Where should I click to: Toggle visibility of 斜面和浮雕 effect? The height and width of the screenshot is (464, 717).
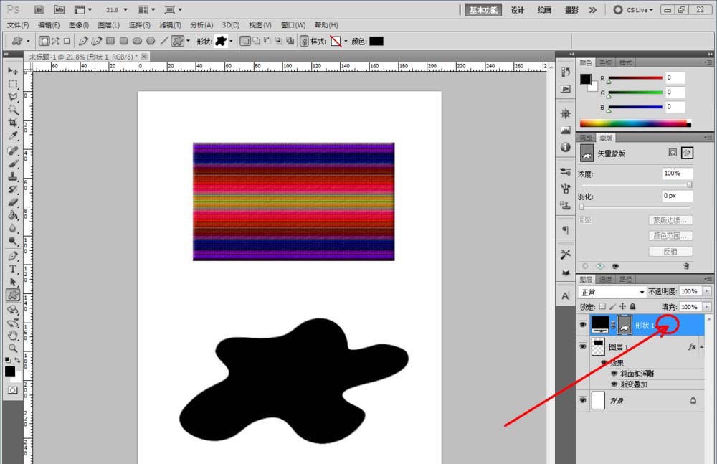tap(614, 374)
